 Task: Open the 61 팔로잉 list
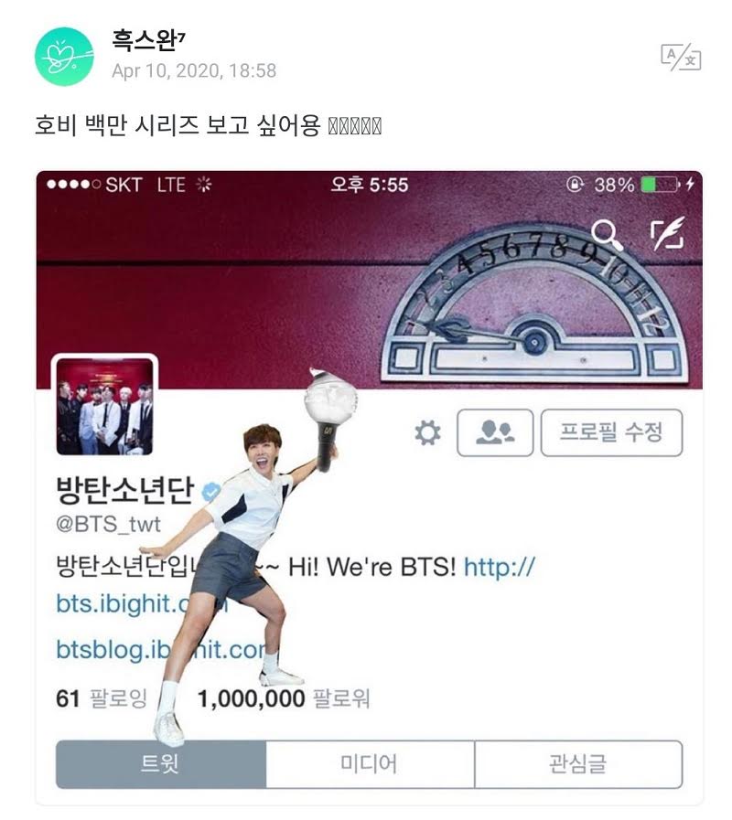(102, 698)
